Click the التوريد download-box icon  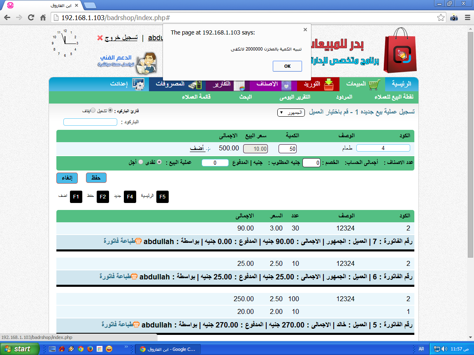pyautogui.click(x=329, y=84)
